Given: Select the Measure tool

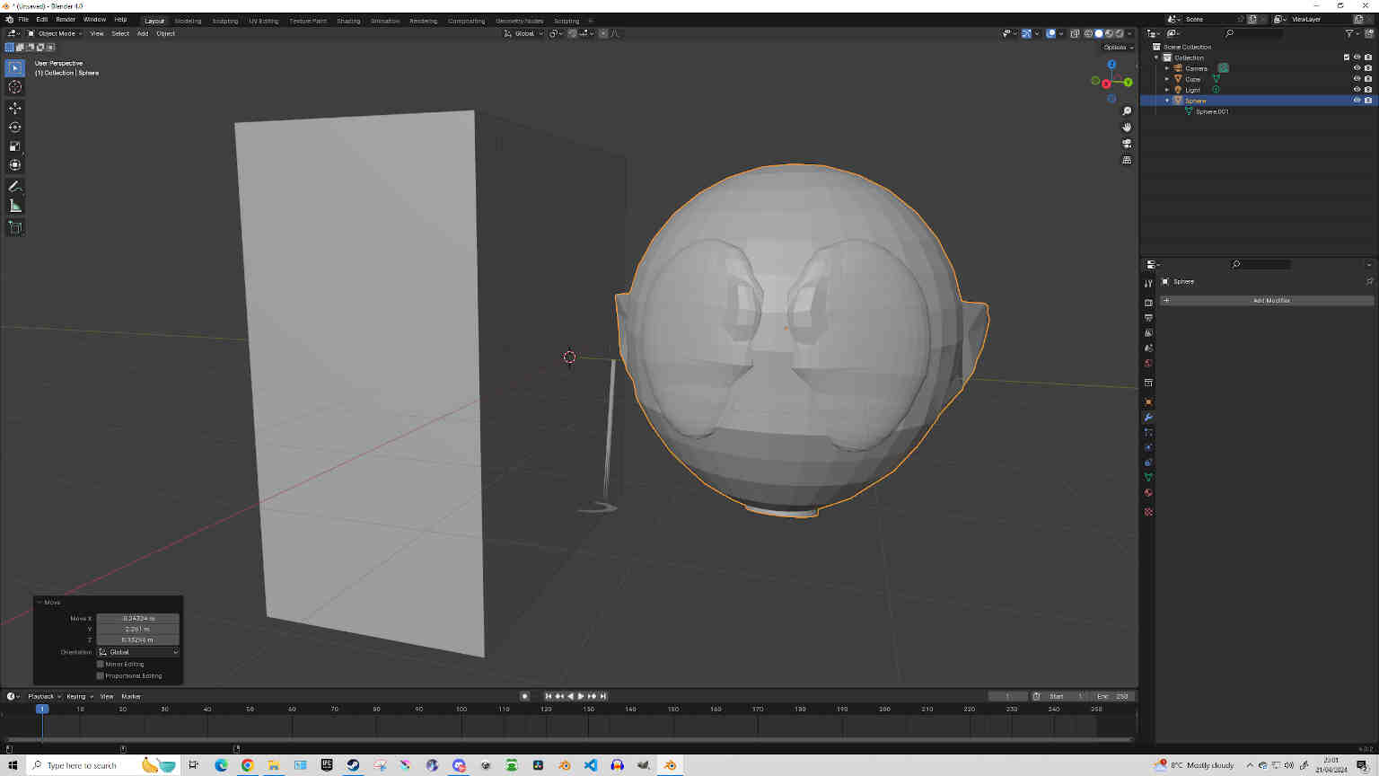Looking at the screenshot, I should 14,206.
